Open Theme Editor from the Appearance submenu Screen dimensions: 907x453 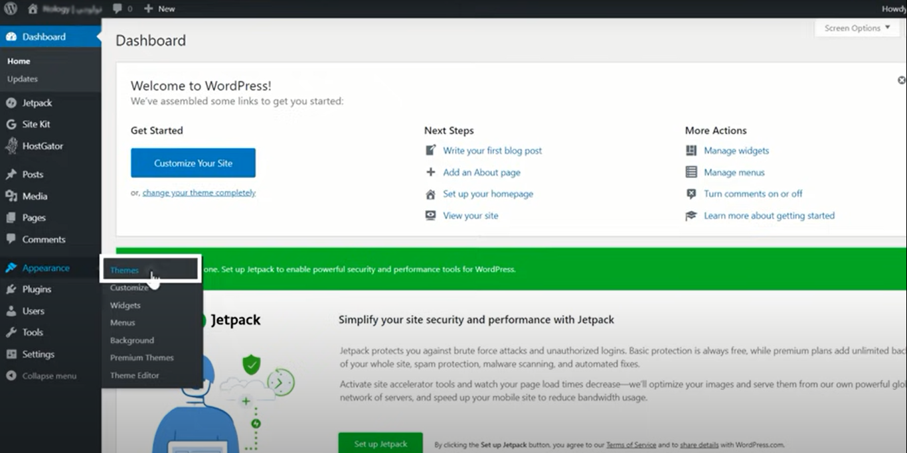(x=135, y=375)
